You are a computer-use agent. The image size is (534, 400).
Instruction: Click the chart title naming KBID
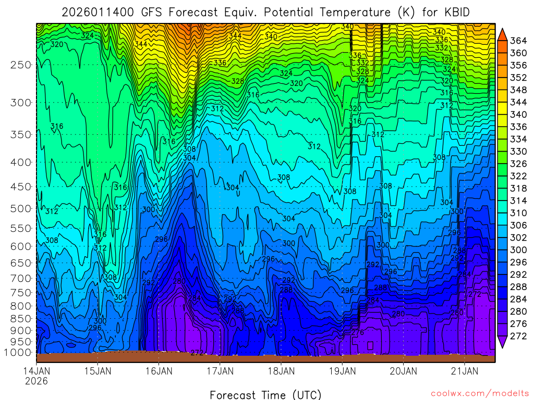(265, 12)
